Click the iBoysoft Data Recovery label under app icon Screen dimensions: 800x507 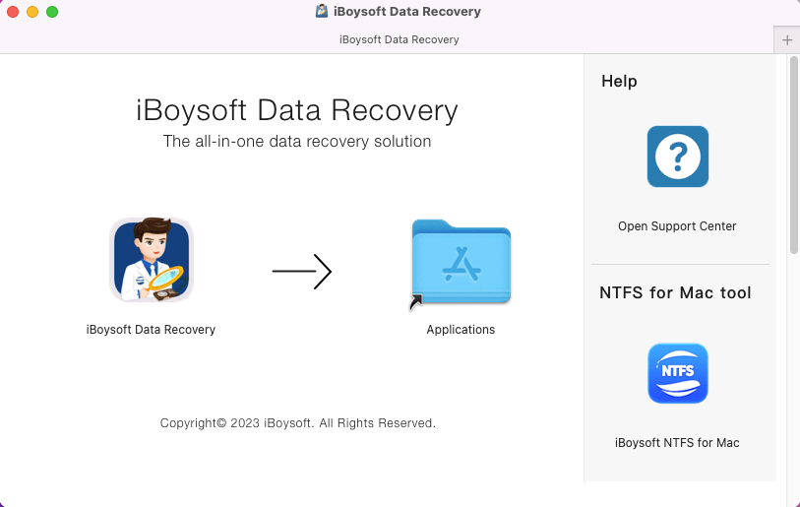[151, 330]
